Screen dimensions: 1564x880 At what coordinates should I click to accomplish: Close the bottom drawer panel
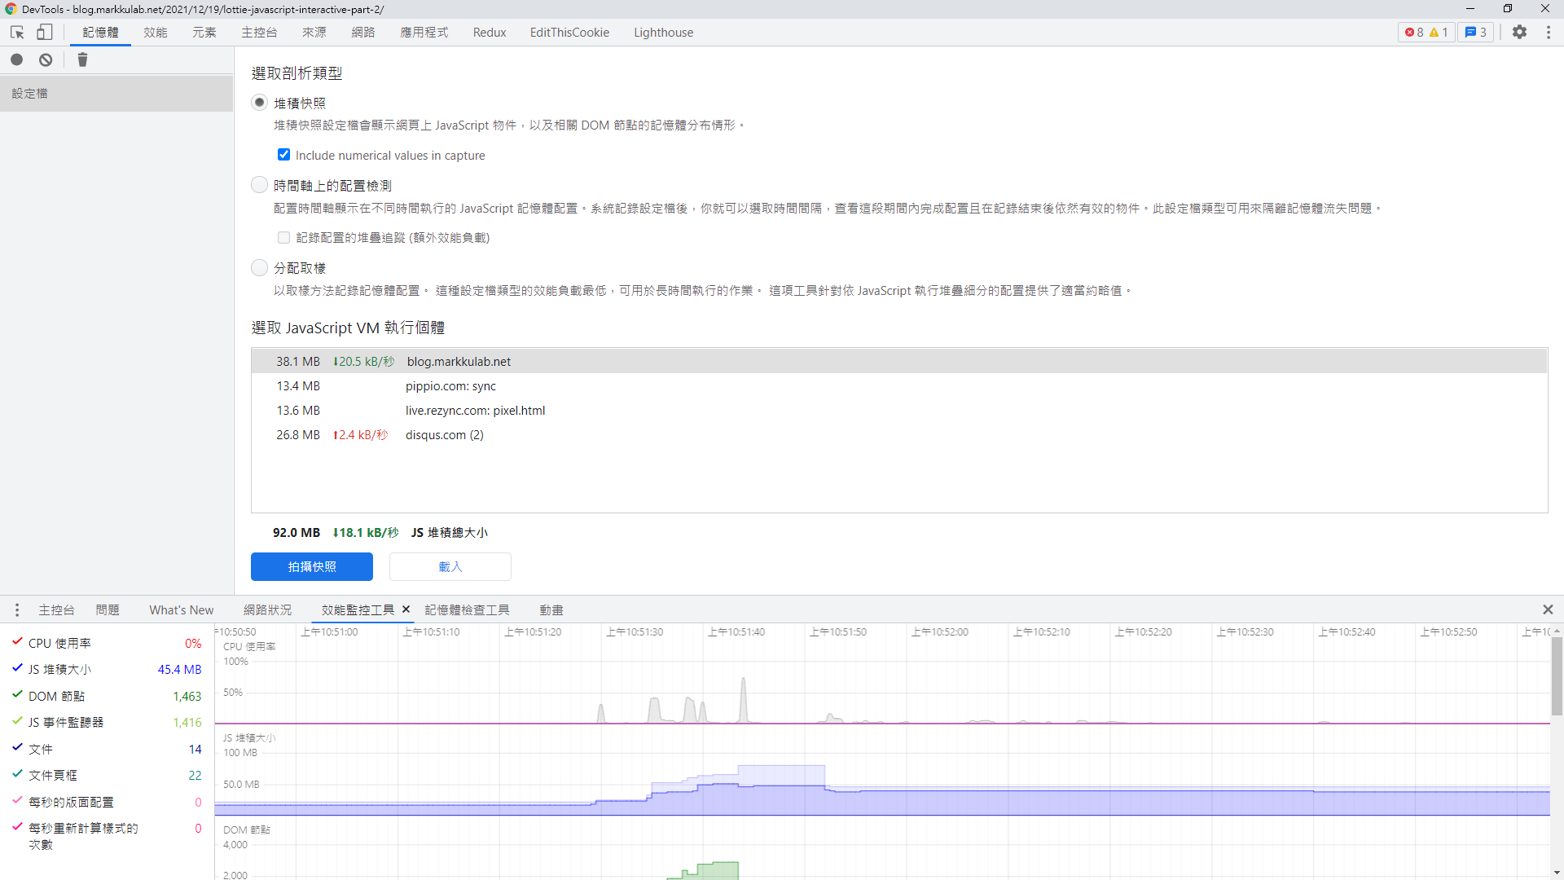click(x=1548, y=609)
